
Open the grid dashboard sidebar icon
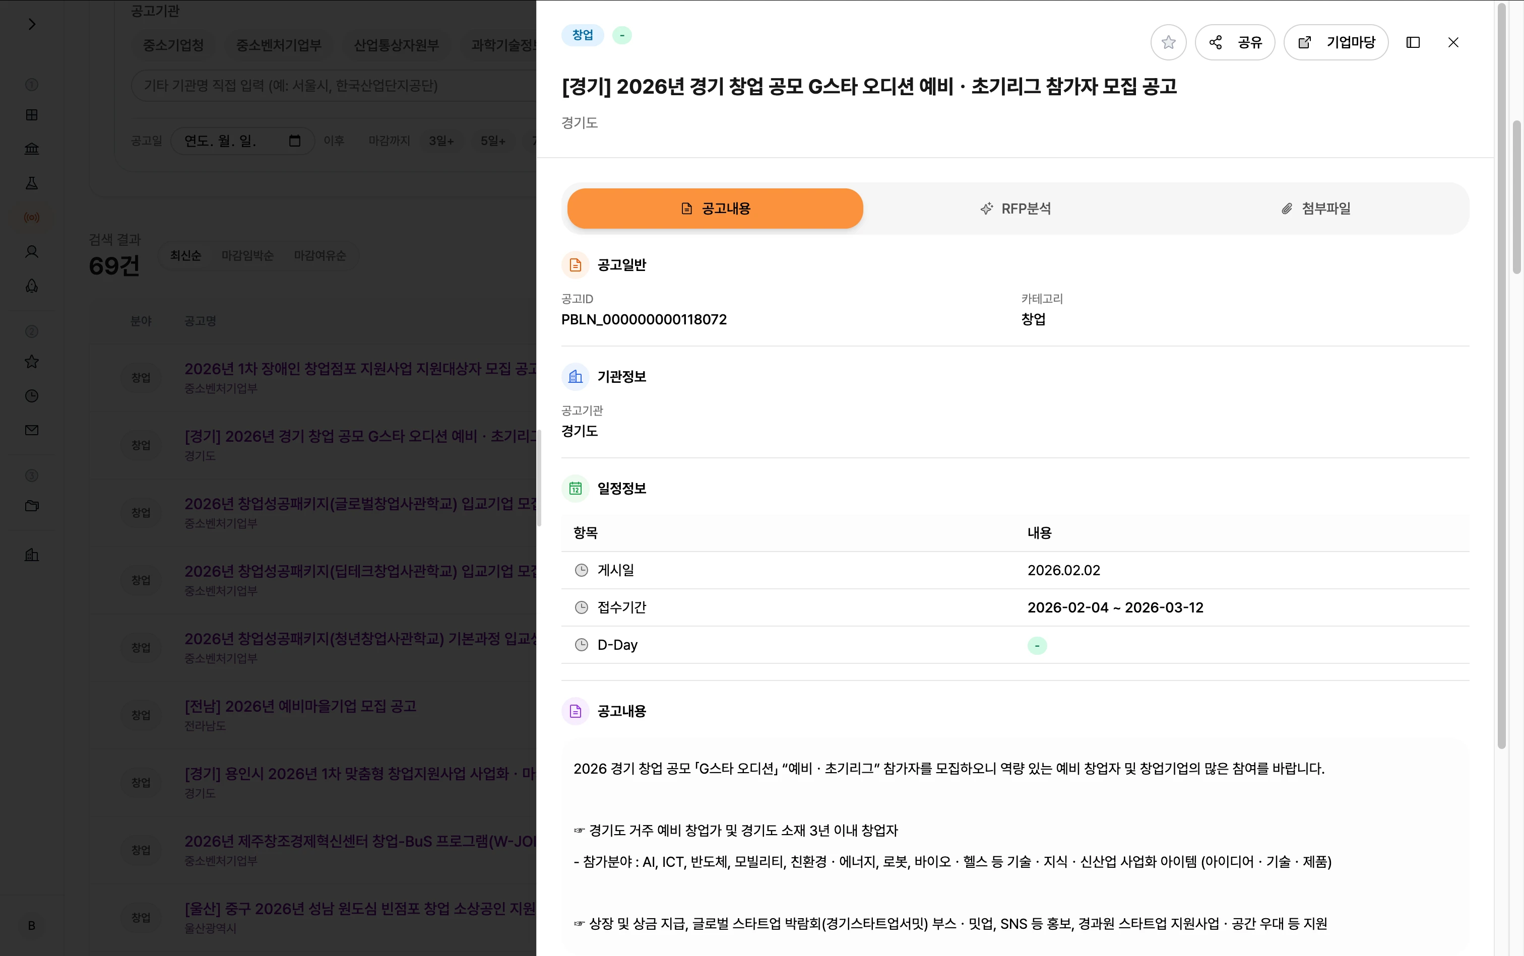coord(32,114)
